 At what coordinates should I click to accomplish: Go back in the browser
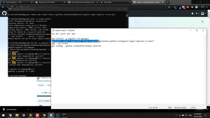(x=3, y=7)
